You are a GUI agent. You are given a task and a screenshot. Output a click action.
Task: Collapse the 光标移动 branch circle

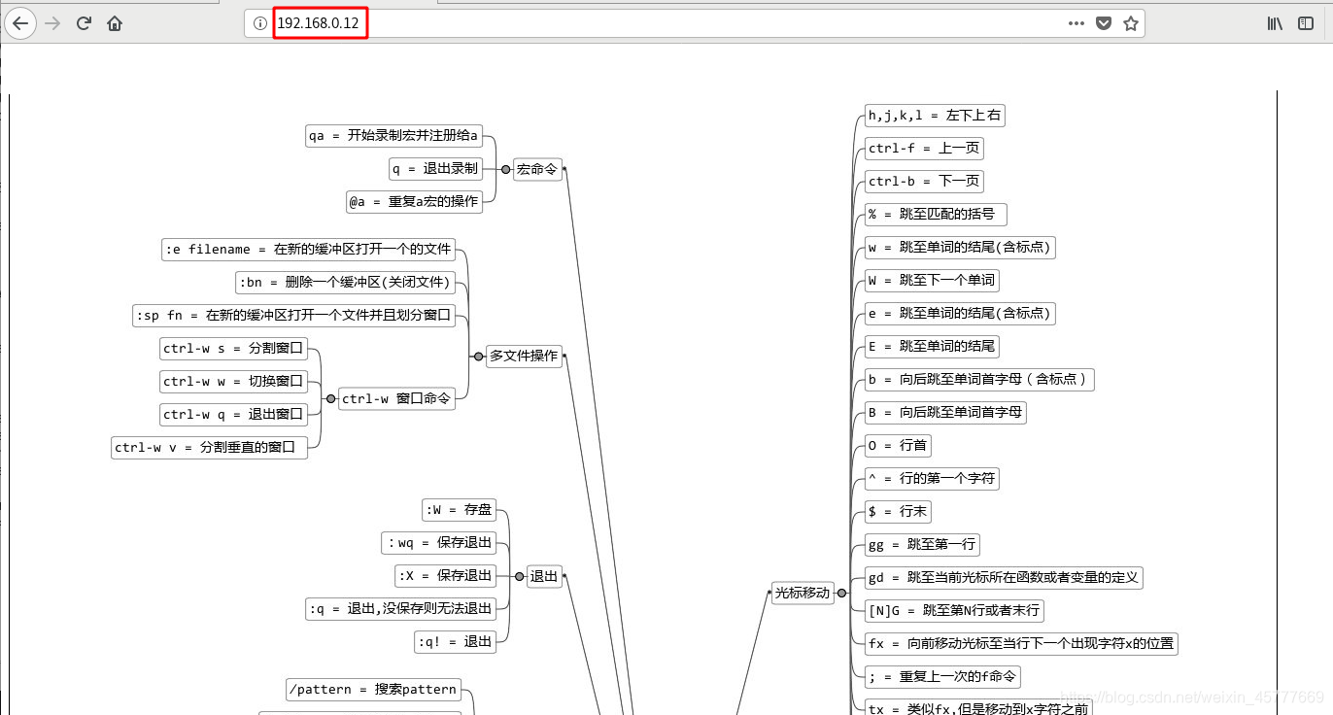[841, 593]
